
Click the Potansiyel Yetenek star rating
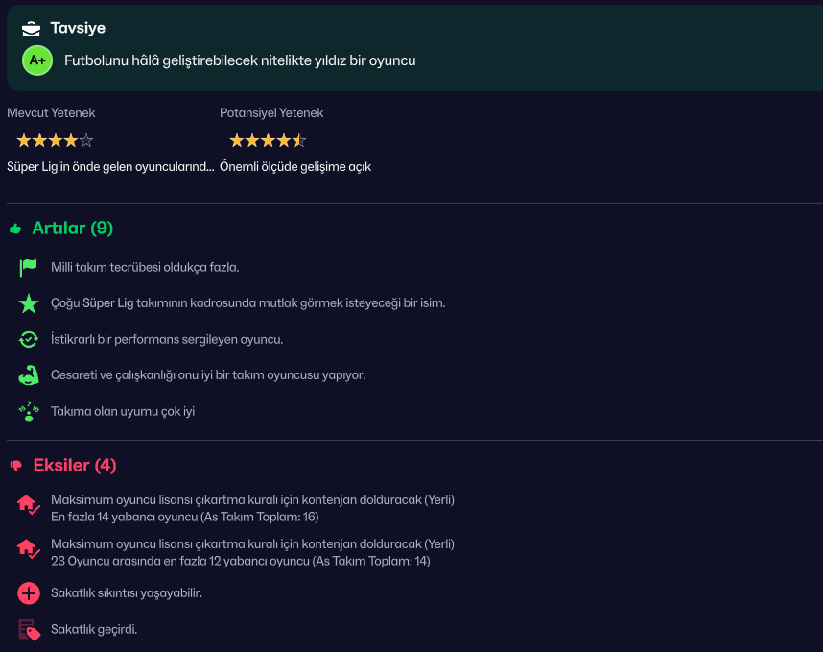tap(268, 140)
